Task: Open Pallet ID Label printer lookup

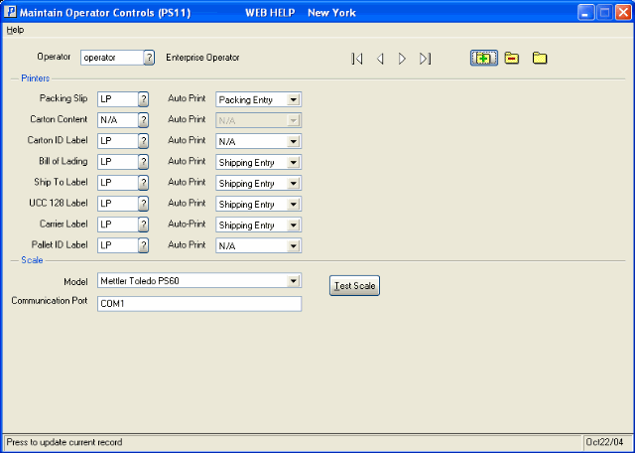Action: 143,245
